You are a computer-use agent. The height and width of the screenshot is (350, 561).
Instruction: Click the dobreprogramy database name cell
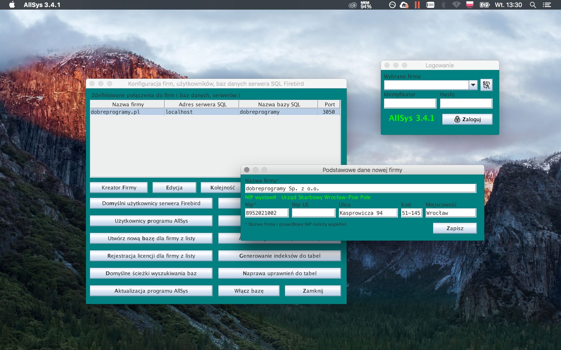[278, 112]
